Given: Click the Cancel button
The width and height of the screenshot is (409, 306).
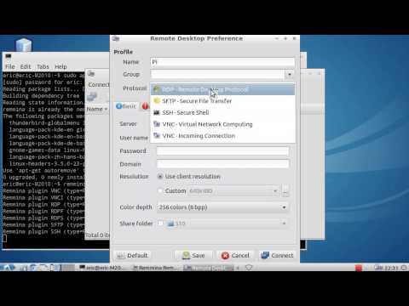Looking at the screenshot, I should pyautogui.click(x=235, y=255).
